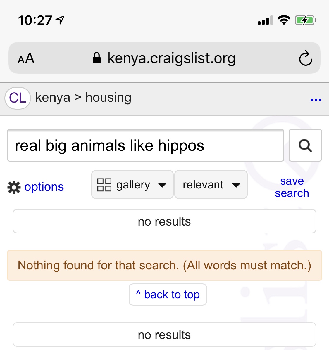Open the three-dot more menu
This screenshot has width=329, height=350.
tap(316, 100)
